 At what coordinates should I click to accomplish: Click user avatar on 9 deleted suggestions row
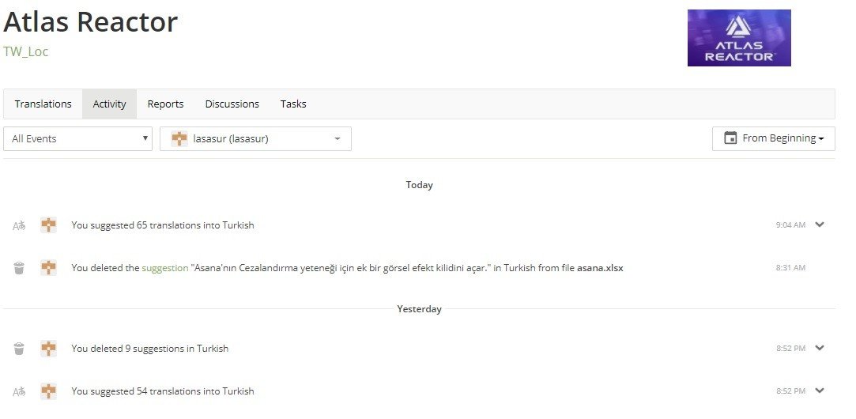coord(48,349)
